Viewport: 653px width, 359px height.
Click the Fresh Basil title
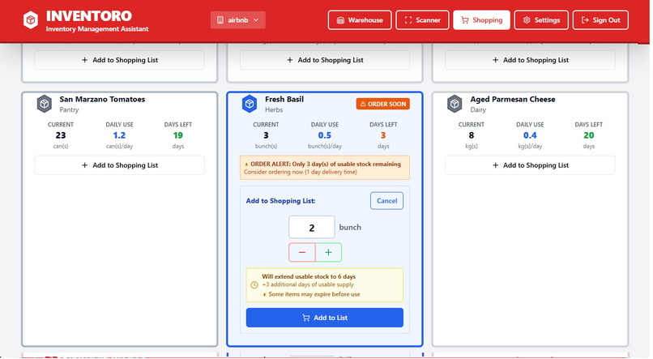click(x=284, y=99)
